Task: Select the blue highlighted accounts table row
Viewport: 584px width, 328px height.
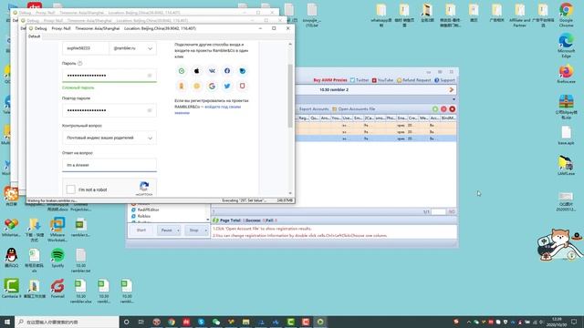Action: [x=376, y=138]
